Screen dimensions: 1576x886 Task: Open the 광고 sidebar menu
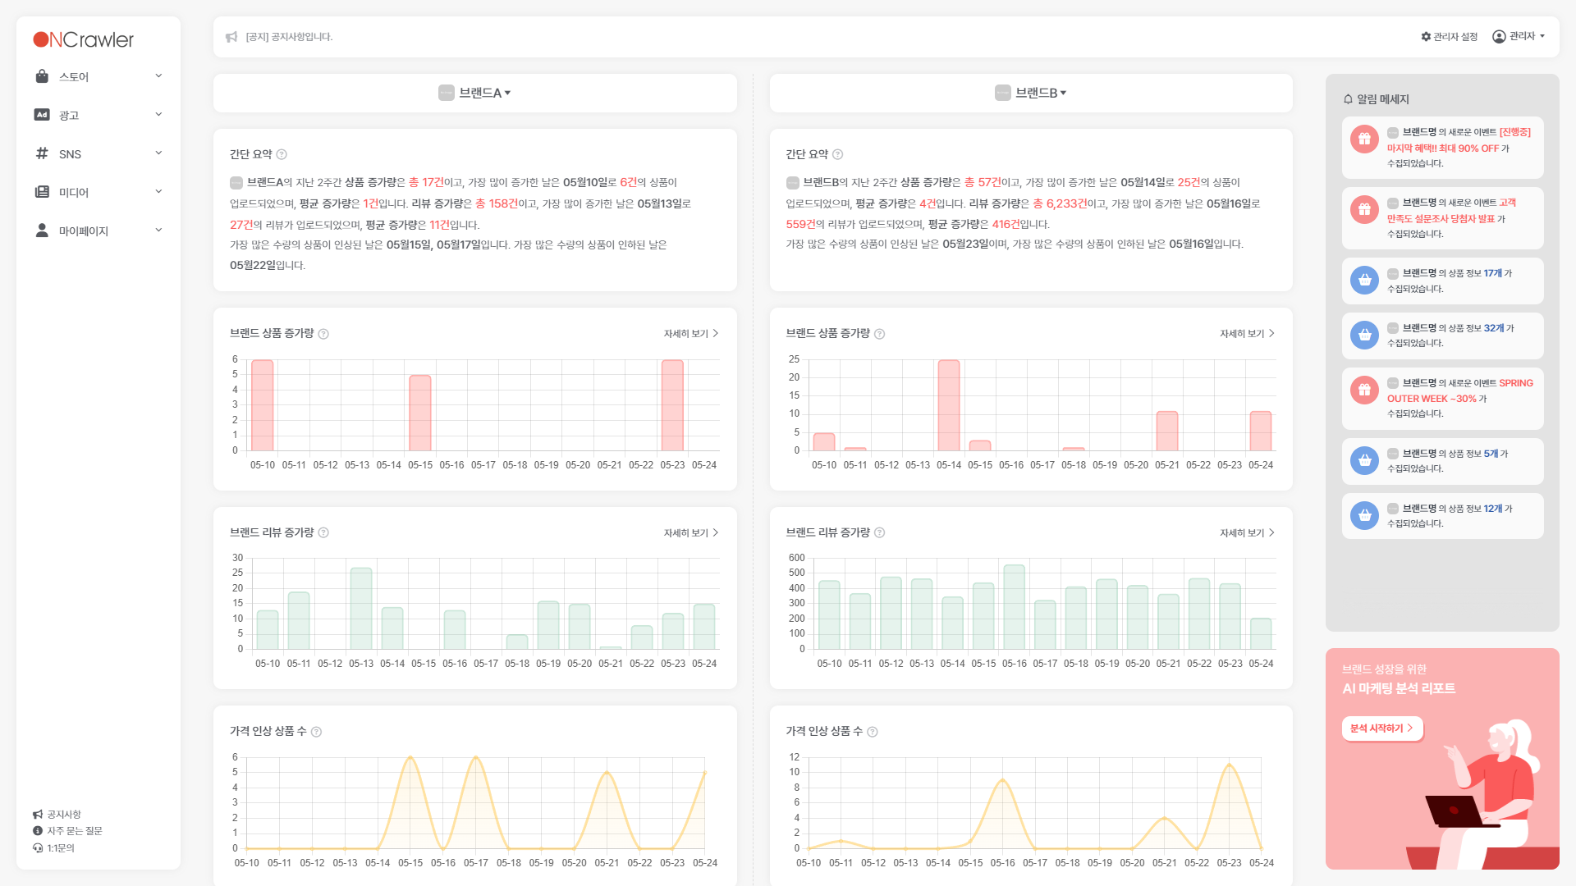pos(98,115)
